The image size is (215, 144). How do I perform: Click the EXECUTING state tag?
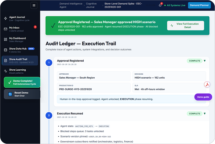pos(104,126)
